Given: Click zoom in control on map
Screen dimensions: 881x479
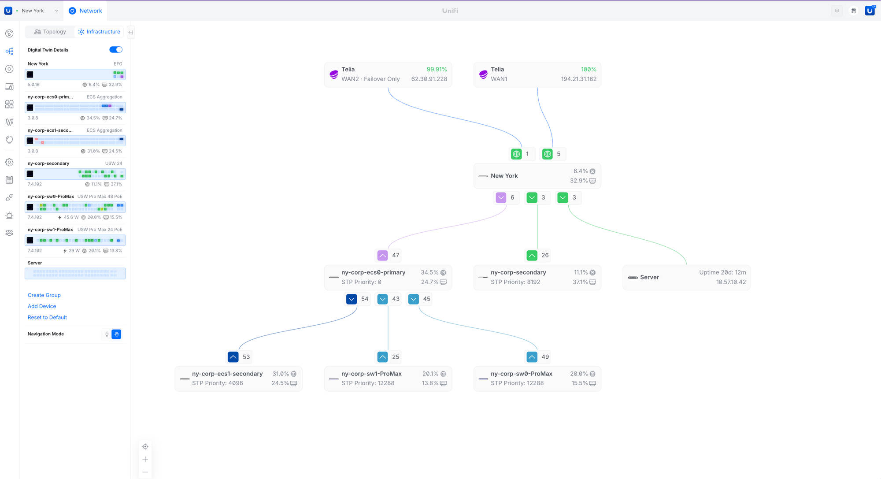Looking at the screenshot, I should tap(145, 459).
